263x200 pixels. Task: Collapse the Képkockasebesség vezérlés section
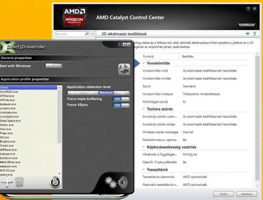pyautogui.click(x=144, y=147)
